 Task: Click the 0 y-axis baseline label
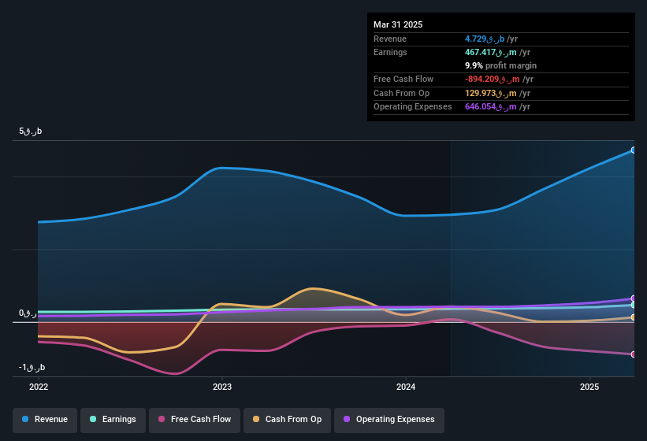point(28,313)
